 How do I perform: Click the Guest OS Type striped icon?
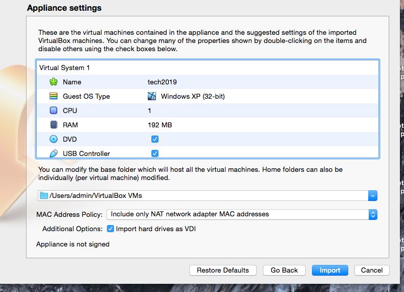point(53,96)
